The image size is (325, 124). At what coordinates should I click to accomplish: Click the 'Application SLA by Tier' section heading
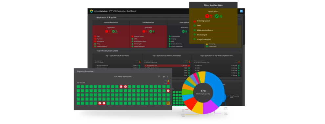click(x=106, y=18)
